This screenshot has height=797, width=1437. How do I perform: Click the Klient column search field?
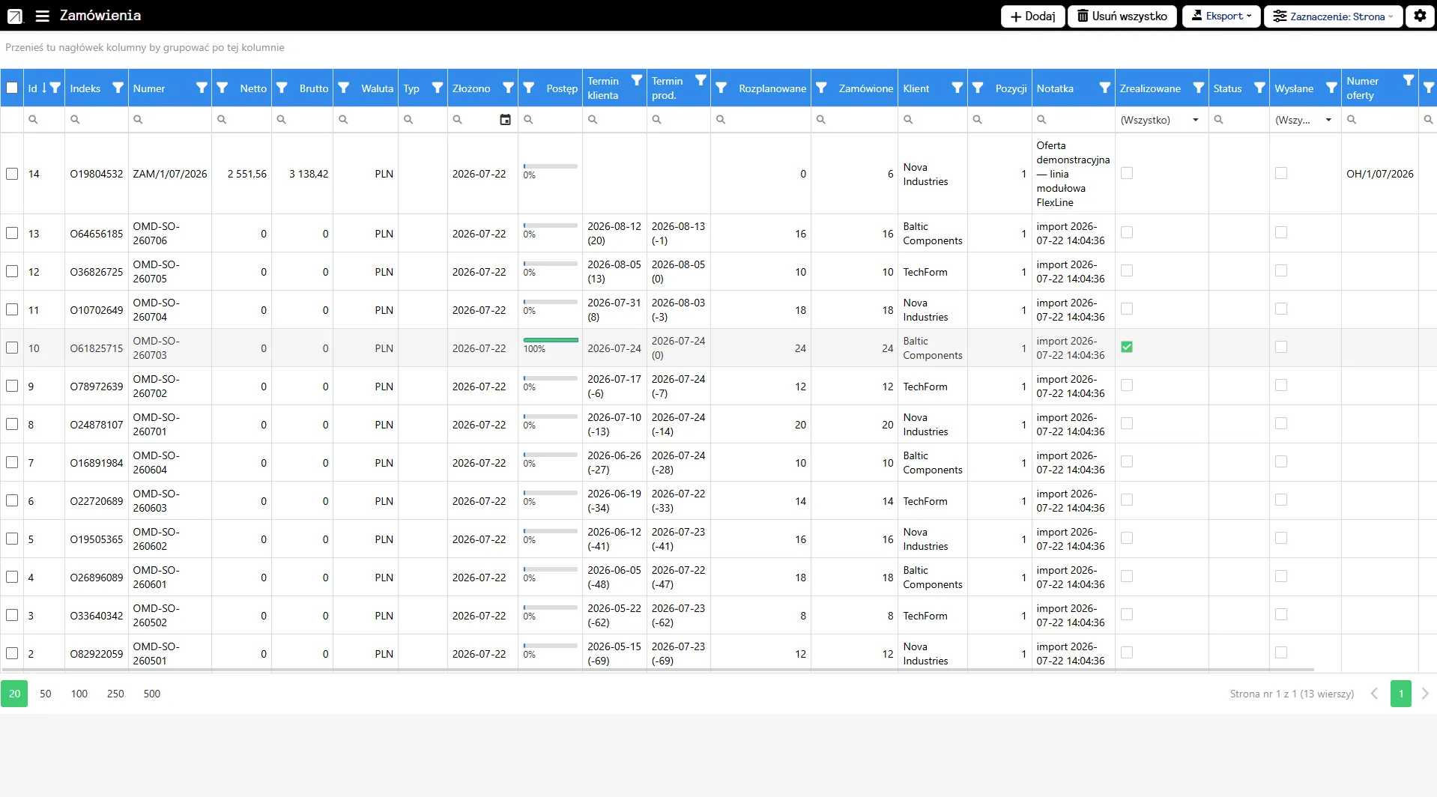932,120
